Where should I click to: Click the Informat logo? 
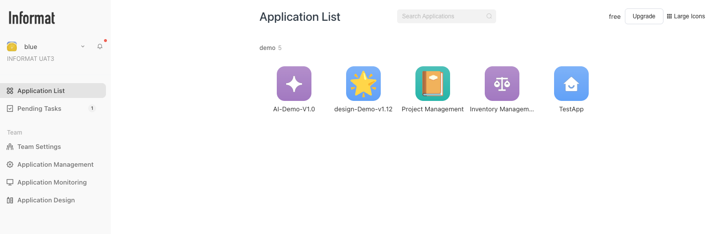[32, 18]
